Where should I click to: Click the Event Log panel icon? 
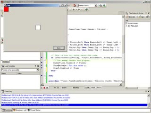pyautogui.click(x=3, y=92)
